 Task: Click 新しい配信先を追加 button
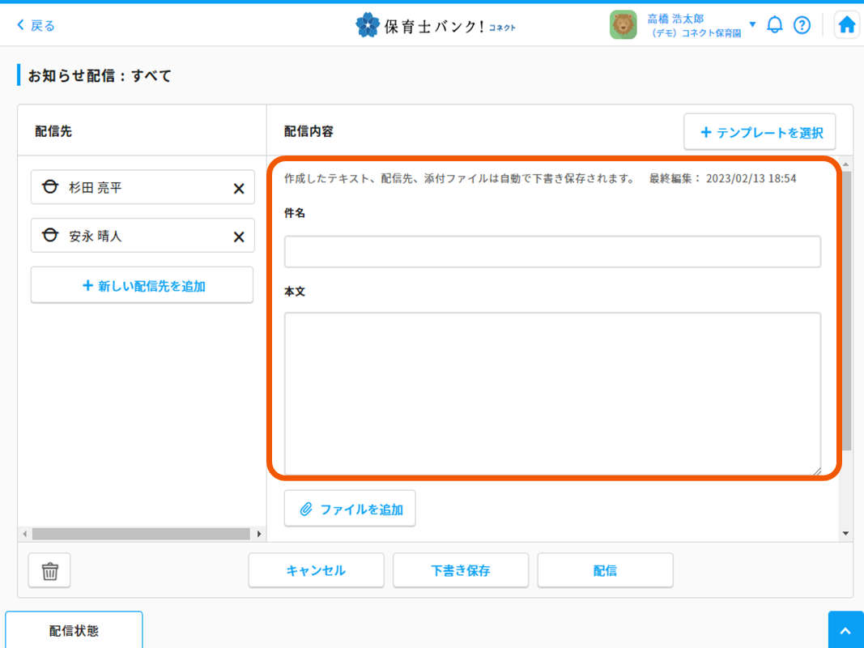tap(143, 285)
